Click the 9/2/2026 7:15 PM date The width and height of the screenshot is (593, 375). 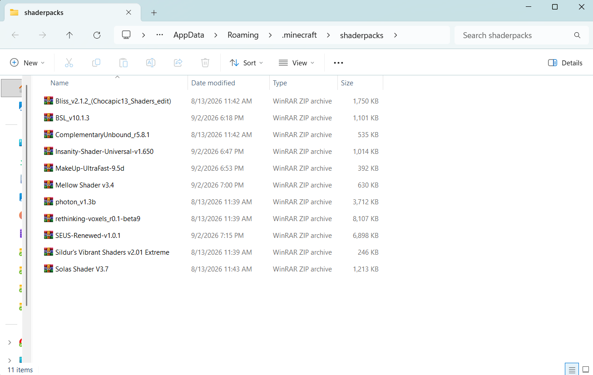217,235
